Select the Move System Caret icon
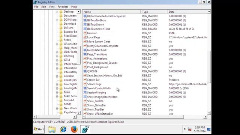This screenshot has height=135, width=240. [85, 42]
